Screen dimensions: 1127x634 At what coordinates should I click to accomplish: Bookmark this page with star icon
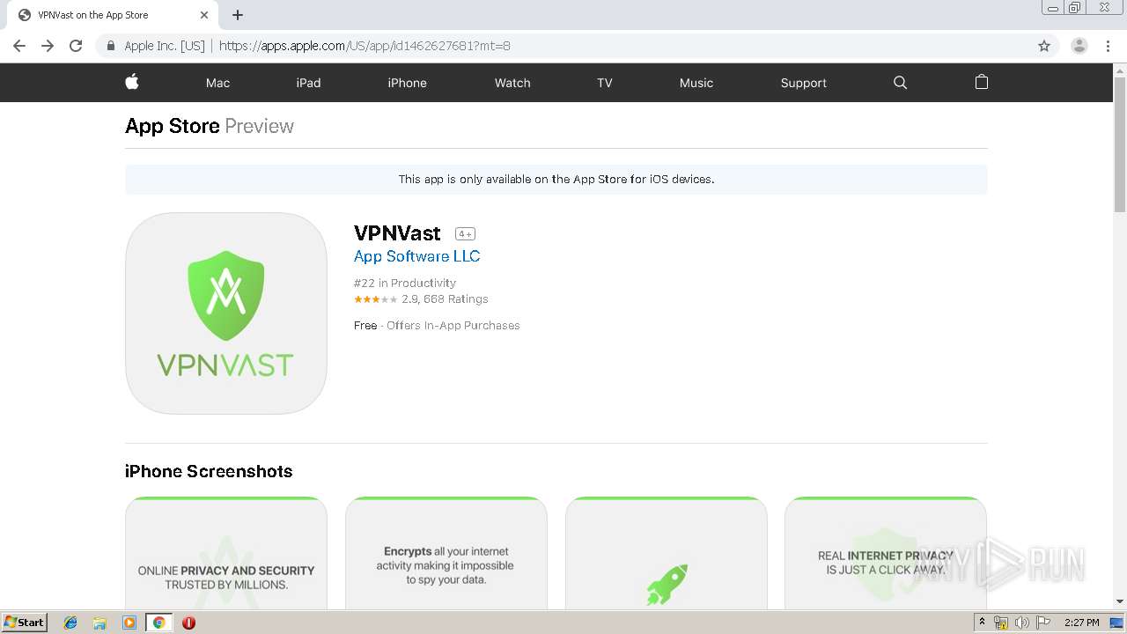click(1044, 46)
